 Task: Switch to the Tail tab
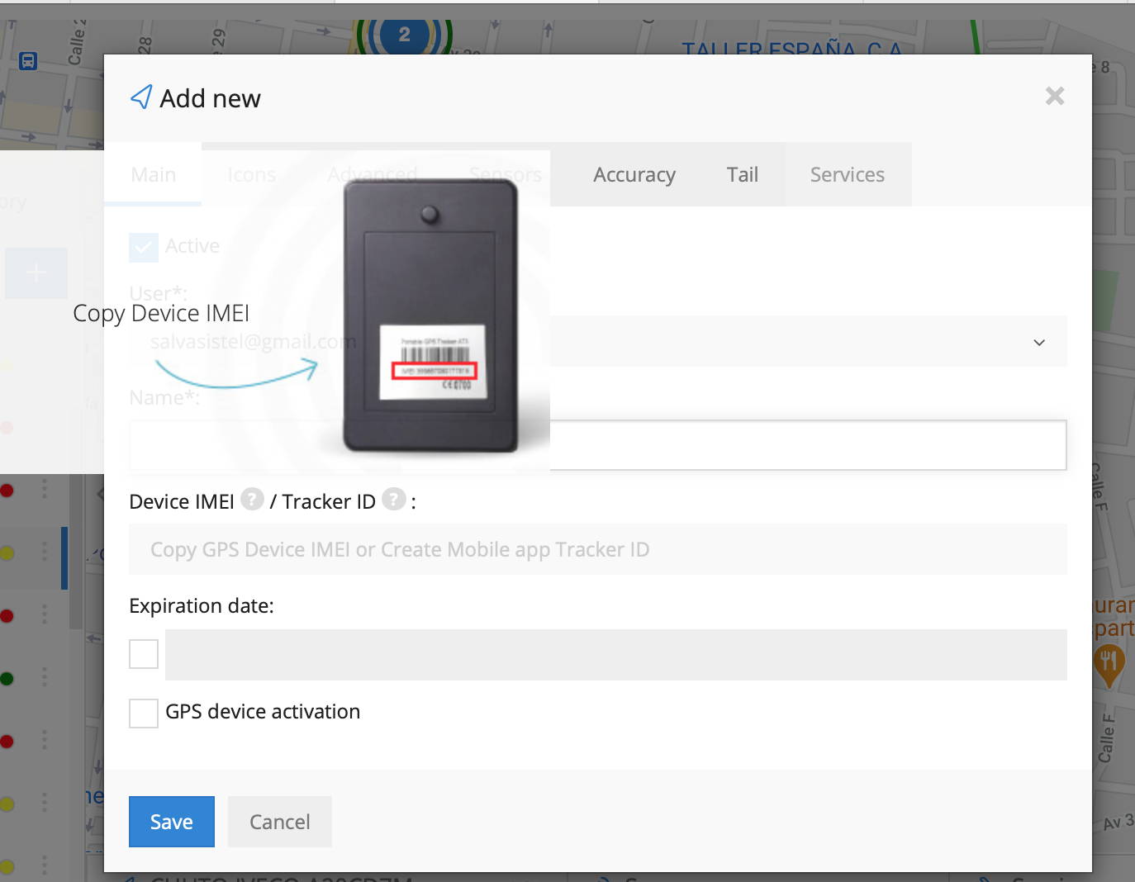(742, 174)
